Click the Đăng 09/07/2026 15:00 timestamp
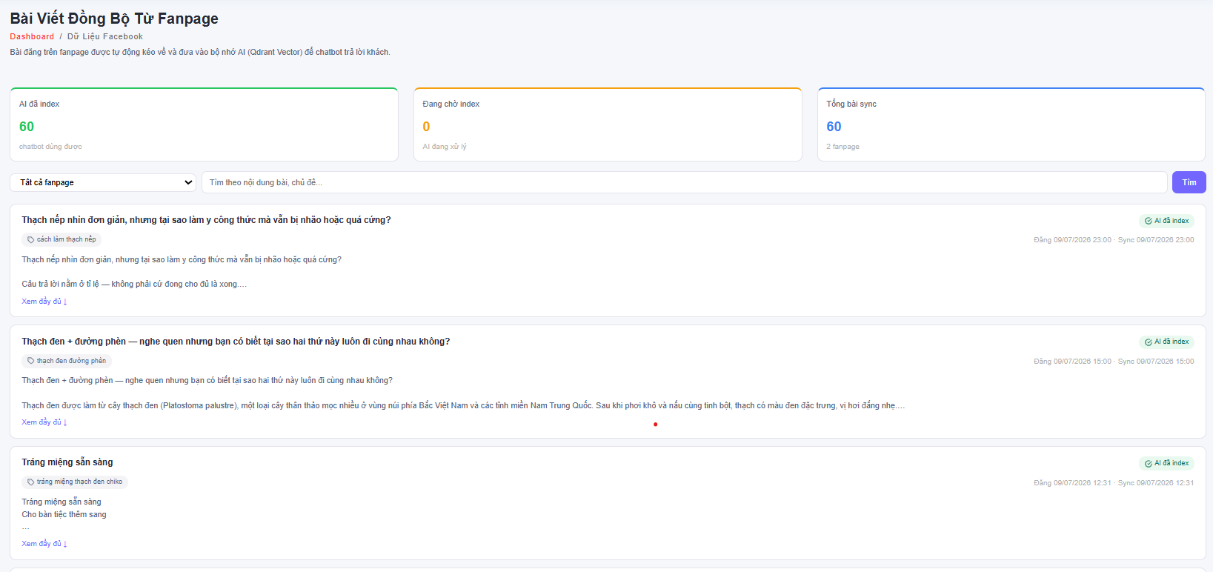This screenshot has width=1213, height=572. (x=1072, y=362)
